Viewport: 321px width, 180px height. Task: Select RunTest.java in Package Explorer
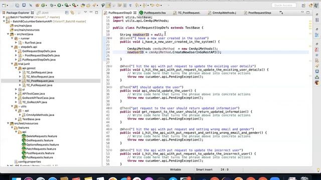click(x=33, y=42)
